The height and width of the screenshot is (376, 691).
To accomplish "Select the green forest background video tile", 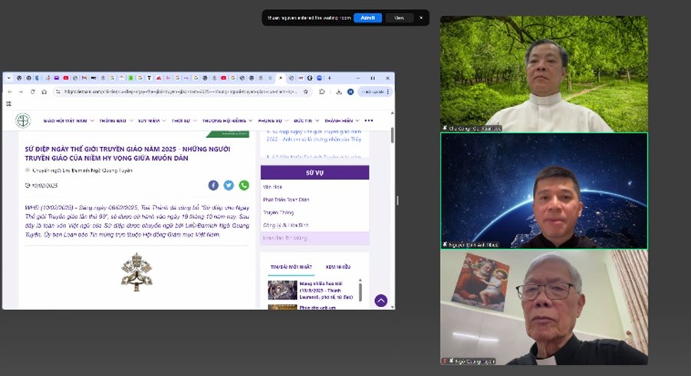I will (x=544, y=74).
